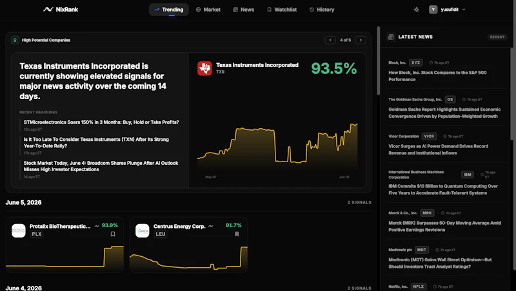
Task: Go to previous high potential company
Action: tap(330, 40)
